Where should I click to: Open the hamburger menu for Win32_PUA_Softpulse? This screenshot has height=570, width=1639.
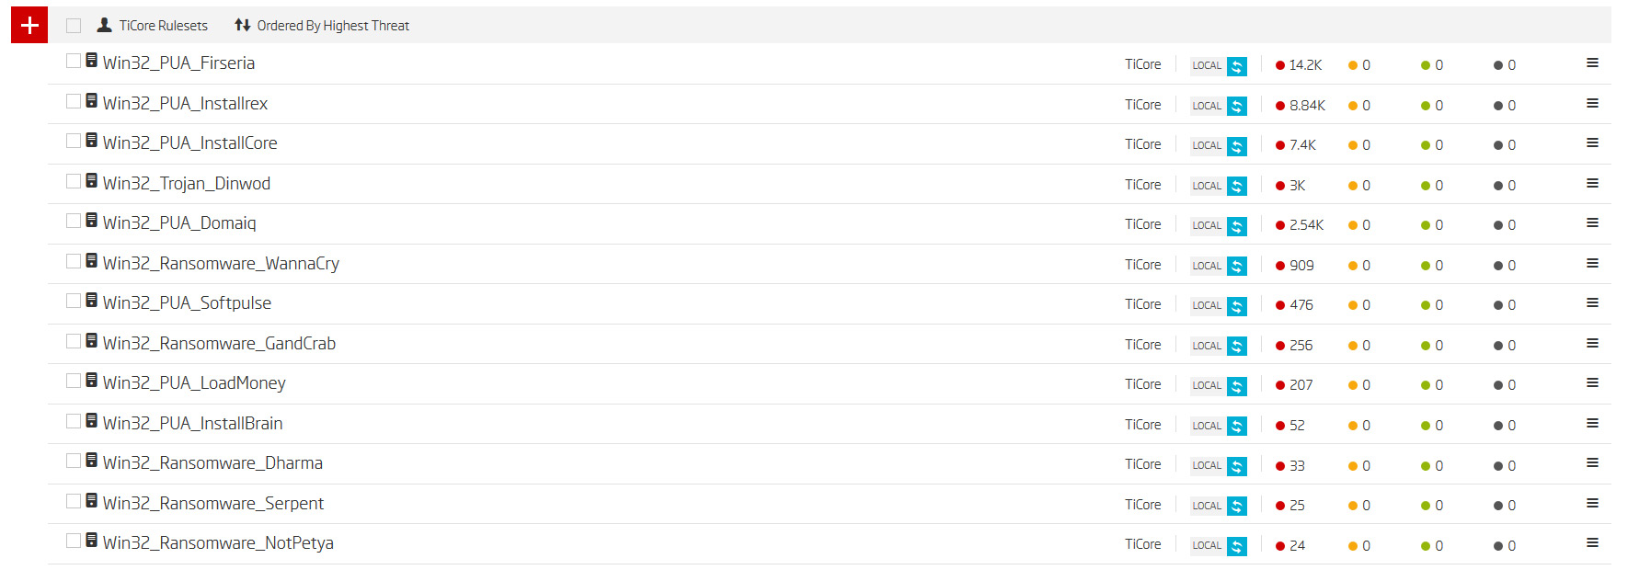pyautogui.click(x=1592, y=302)
